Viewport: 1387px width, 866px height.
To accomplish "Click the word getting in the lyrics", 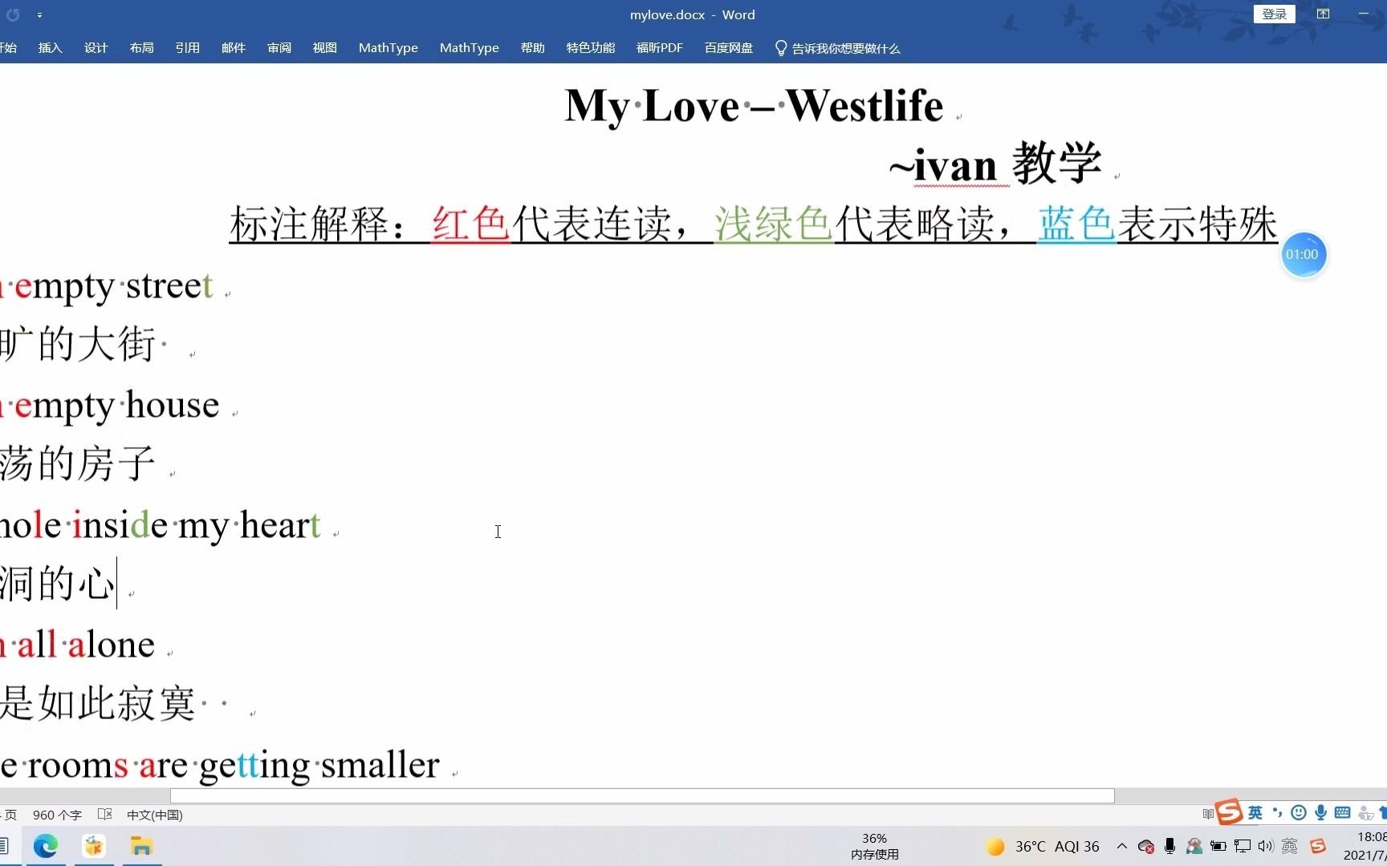I will tap(254, 766).
